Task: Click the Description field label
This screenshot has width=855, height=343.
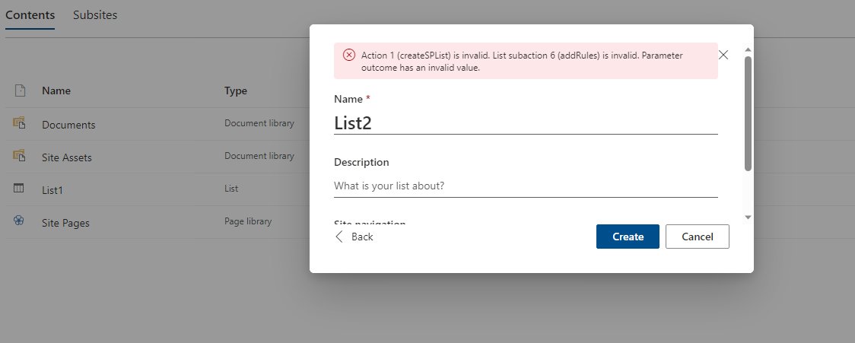Action: 361,163
